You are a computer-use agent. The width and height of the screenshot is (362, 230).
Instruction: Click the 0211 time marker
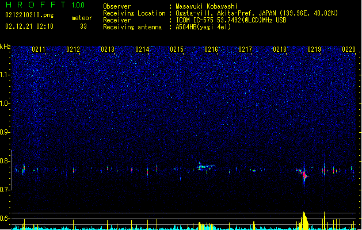(39, 49)
